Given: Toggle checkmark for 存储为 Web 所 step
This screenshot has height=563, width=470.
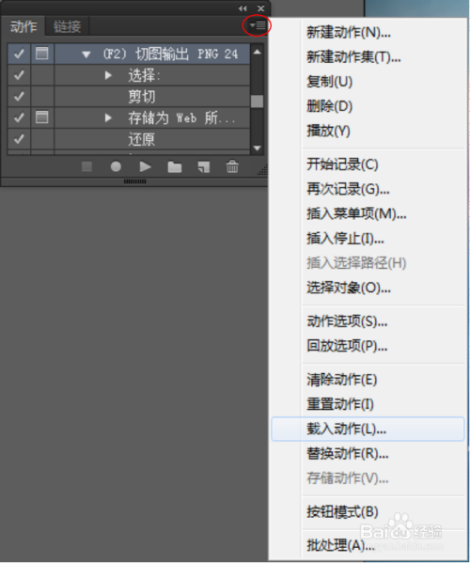Looking at the screenshot, I should tap(19, 117).
